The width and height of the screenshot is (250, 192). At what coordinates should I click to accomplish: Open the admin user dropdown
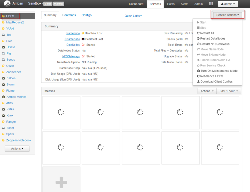point(228,4)
